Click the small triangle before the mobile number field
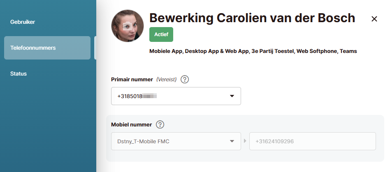 245,141
